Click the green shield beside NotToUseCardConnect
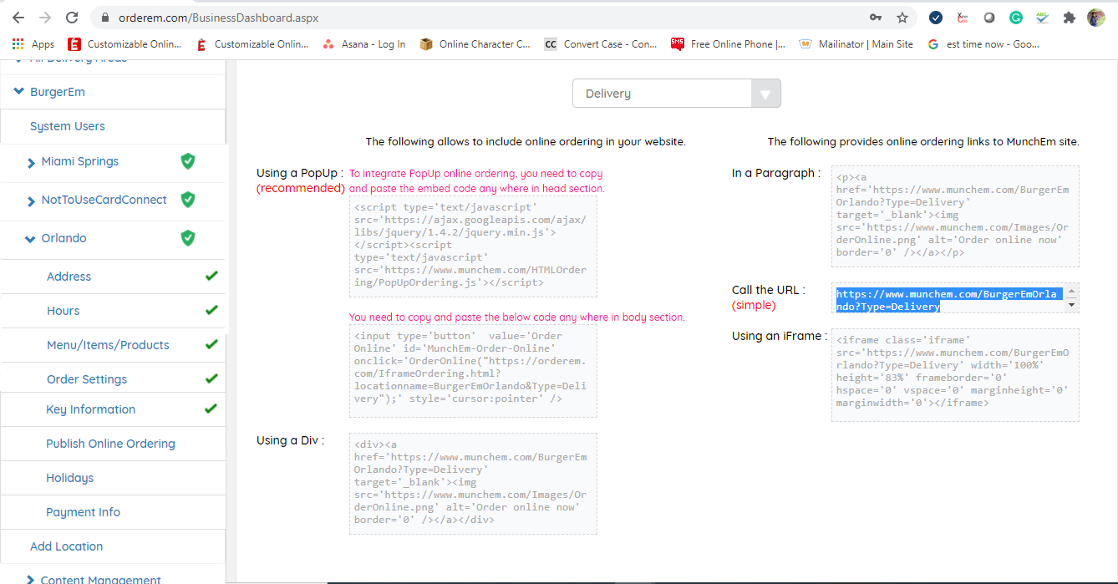The image size is (1118, 584). tap(188, 200)
